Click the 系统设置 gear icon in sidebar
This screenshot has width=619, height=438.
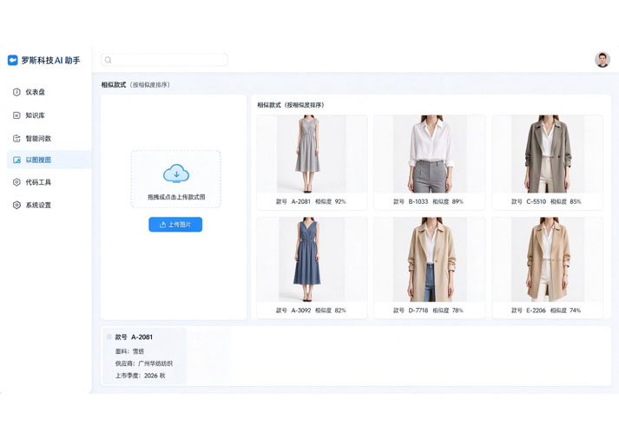16,205
